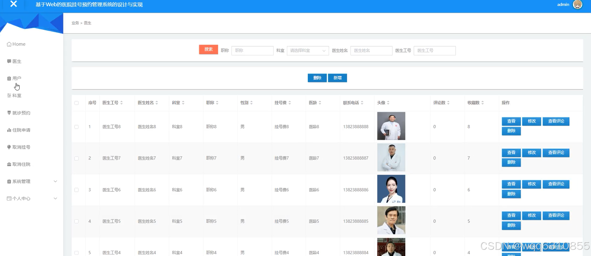Click the Home house icon
Screen dimensions: 591x256
point(9,44)
